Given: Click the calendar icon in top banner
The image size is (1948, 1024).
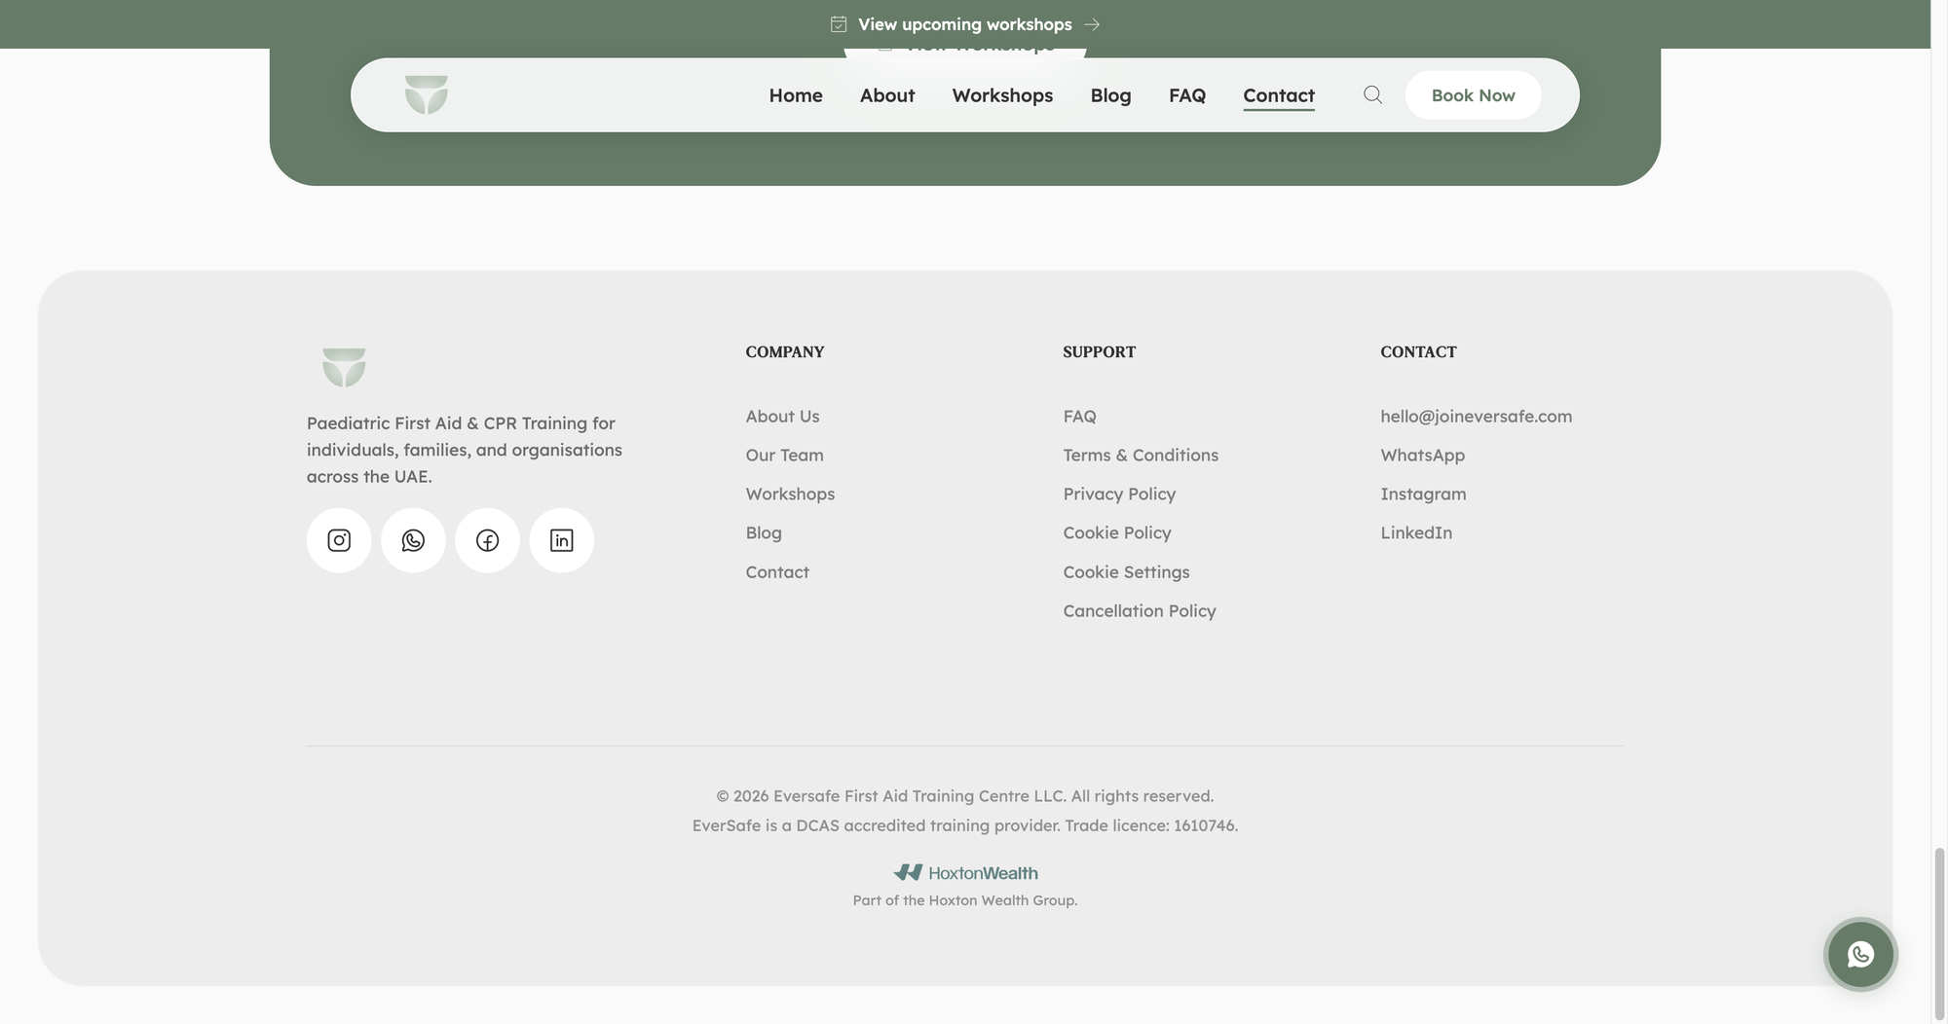Looking at the screenshot, I should click(839, 24).
